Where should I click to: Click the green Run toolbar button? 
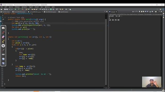click(x=15, y=9)
